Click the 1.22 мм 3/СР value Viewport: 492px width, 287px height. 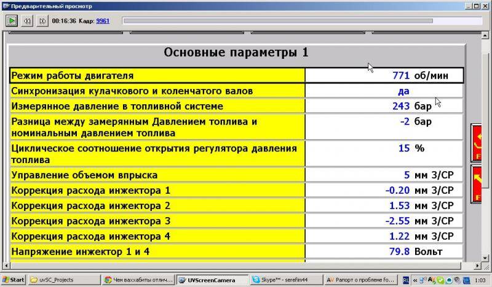coord(421,236)
